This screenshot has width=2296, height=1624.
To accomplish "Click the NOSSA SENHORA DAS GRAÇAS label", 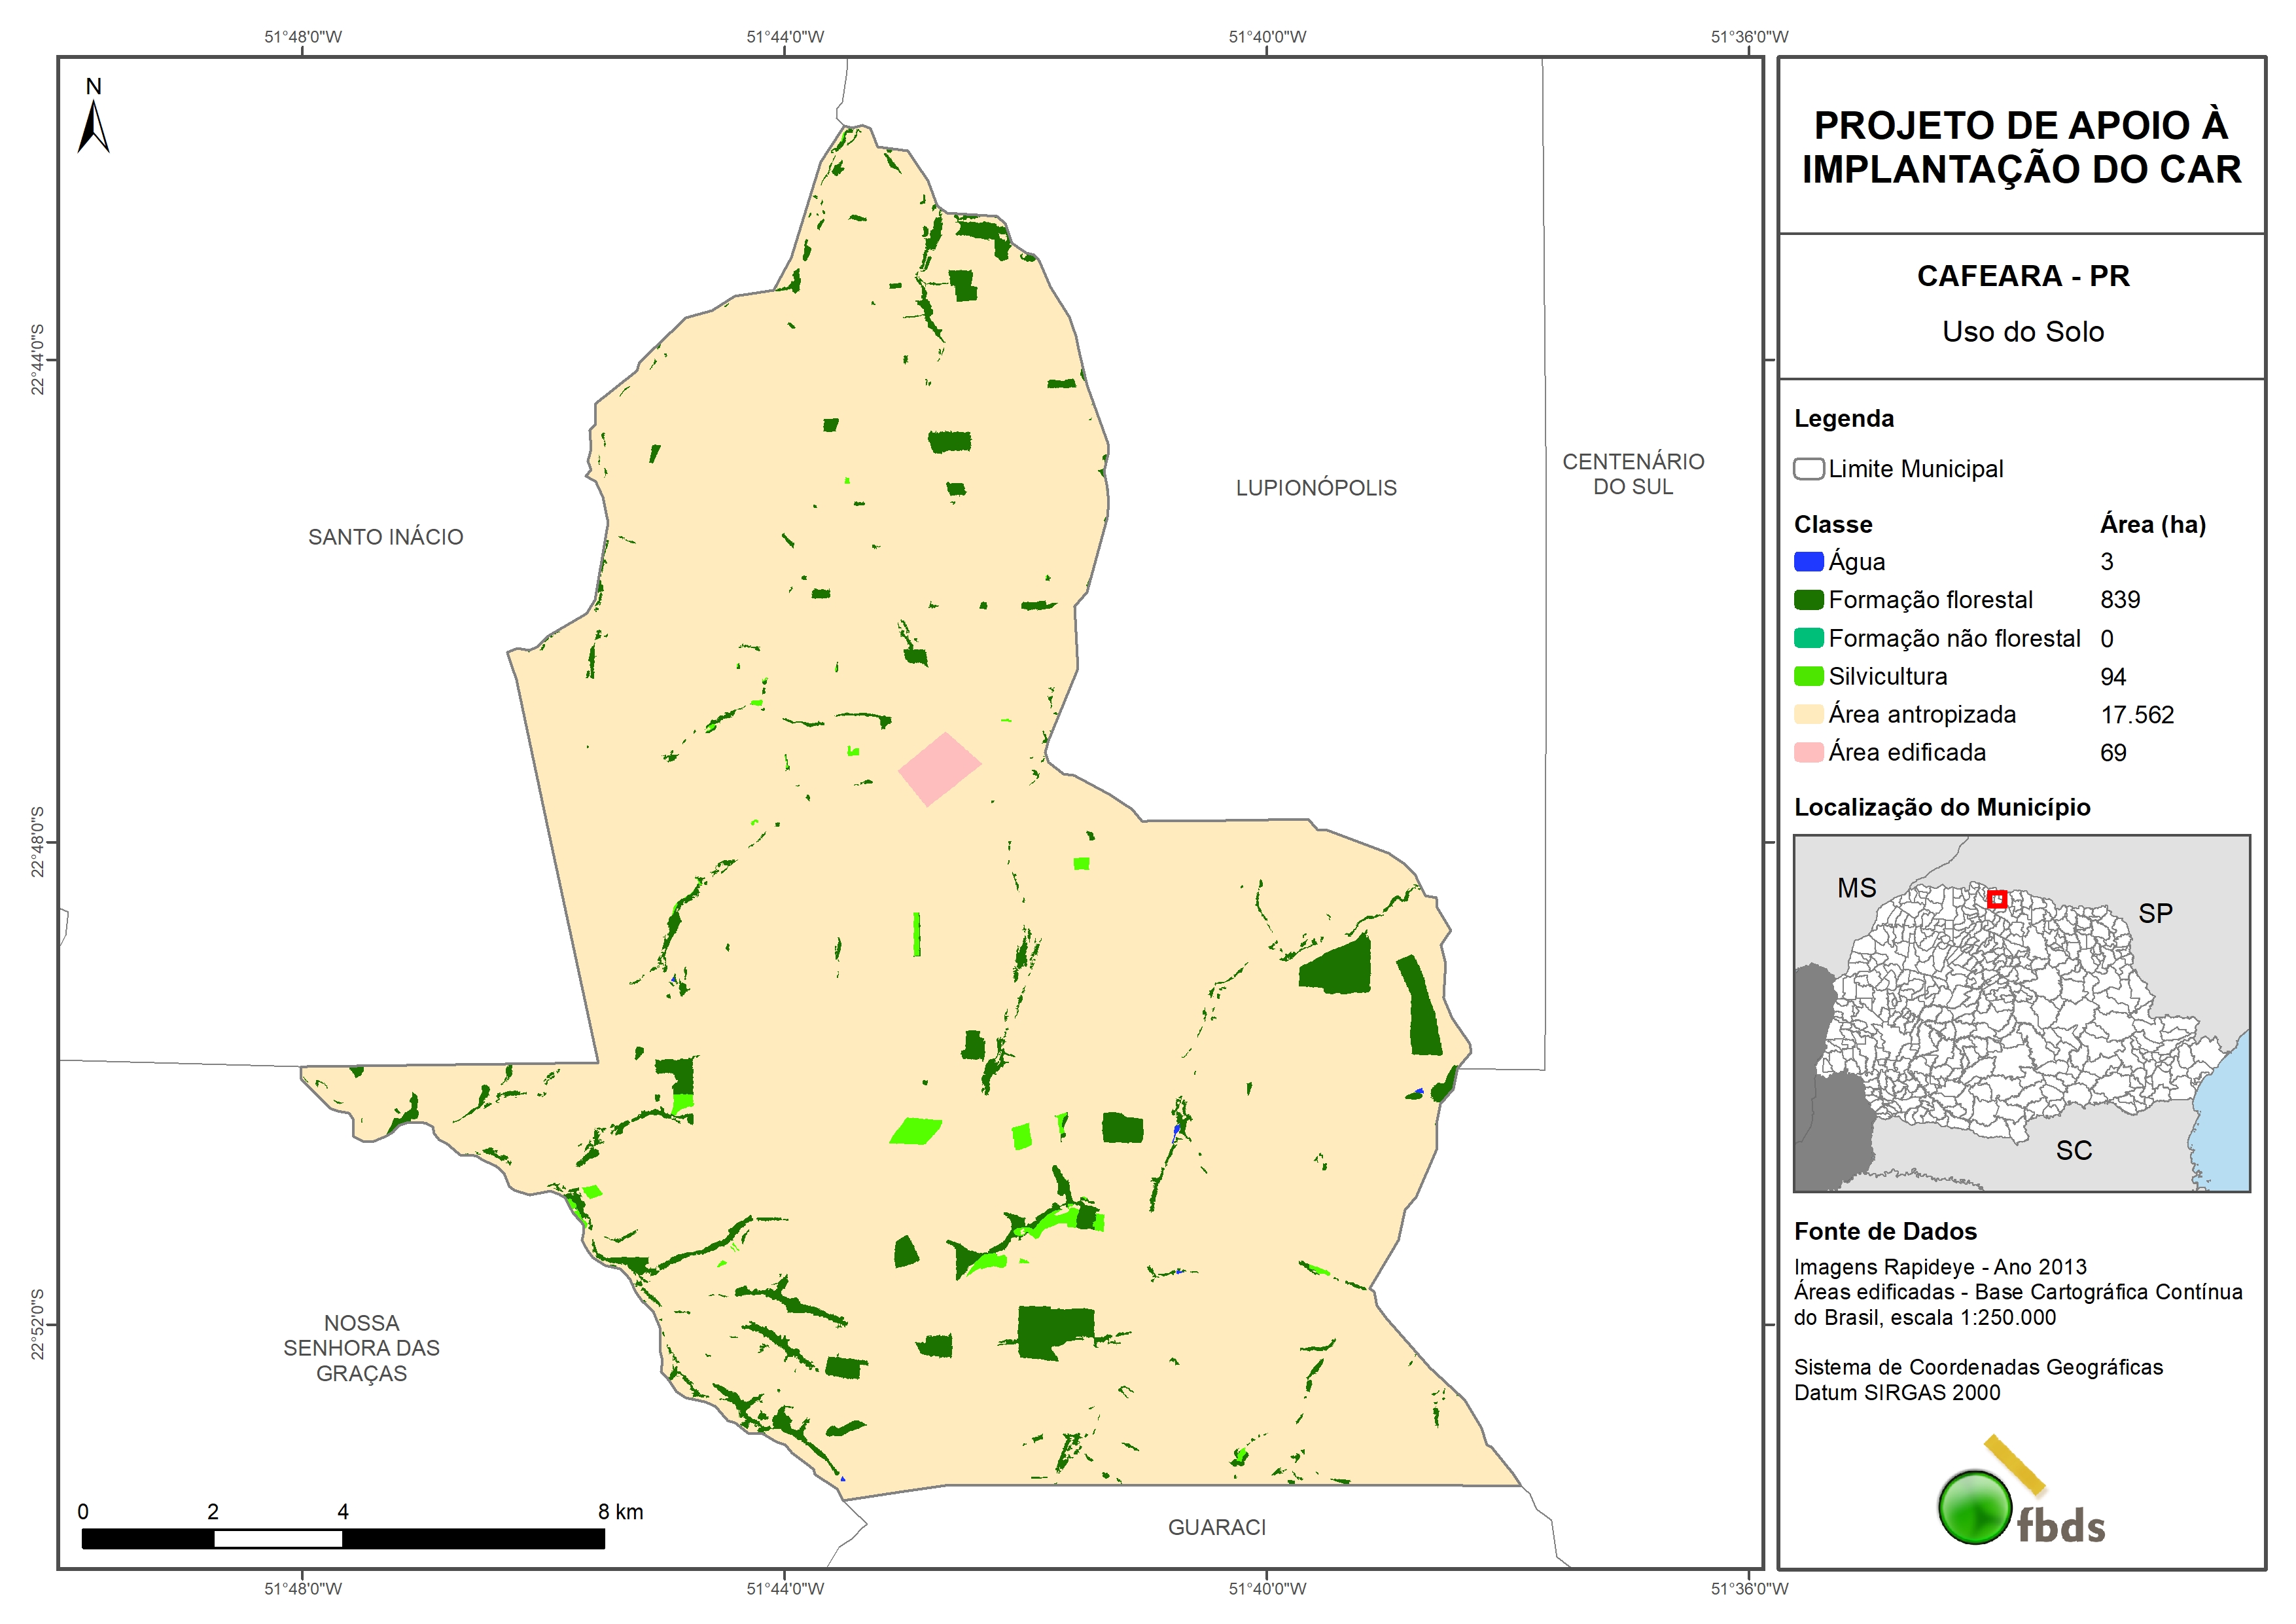I will tap(361, 1348).
